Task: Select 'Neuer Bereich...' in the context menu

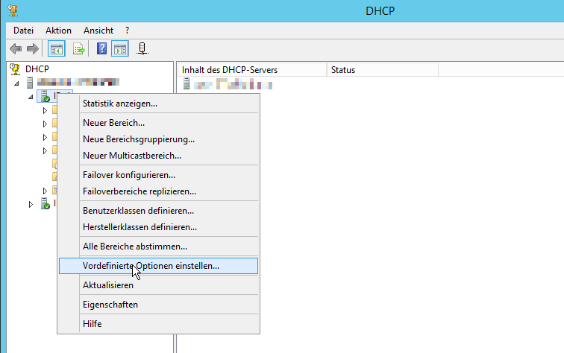Action: click(114, 122)
